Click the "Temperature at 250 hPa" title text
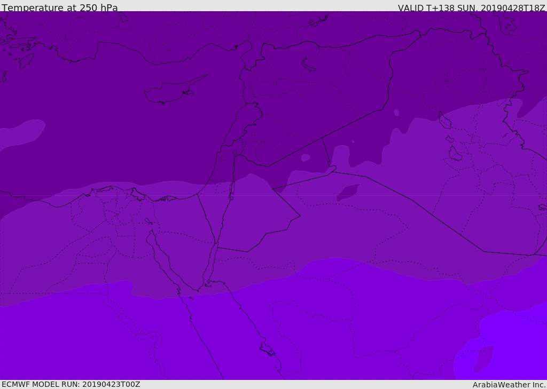547x389 pixels. click(x=60, y=7)
